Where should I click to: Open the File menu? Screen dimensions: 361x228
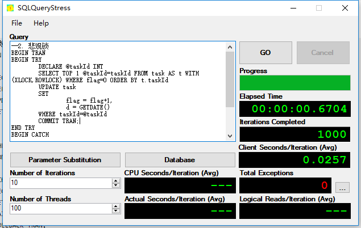[16, 23]
